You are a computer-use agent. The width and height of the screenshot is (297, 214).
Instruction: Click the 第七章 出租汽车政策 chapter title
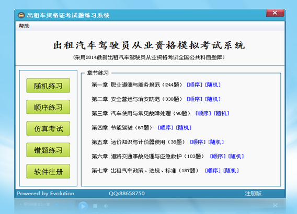click(145, 171)
